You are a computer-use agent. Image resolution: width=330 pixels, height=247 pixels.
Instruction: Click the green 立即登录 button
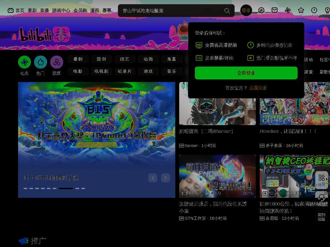(x=246, y=73)
